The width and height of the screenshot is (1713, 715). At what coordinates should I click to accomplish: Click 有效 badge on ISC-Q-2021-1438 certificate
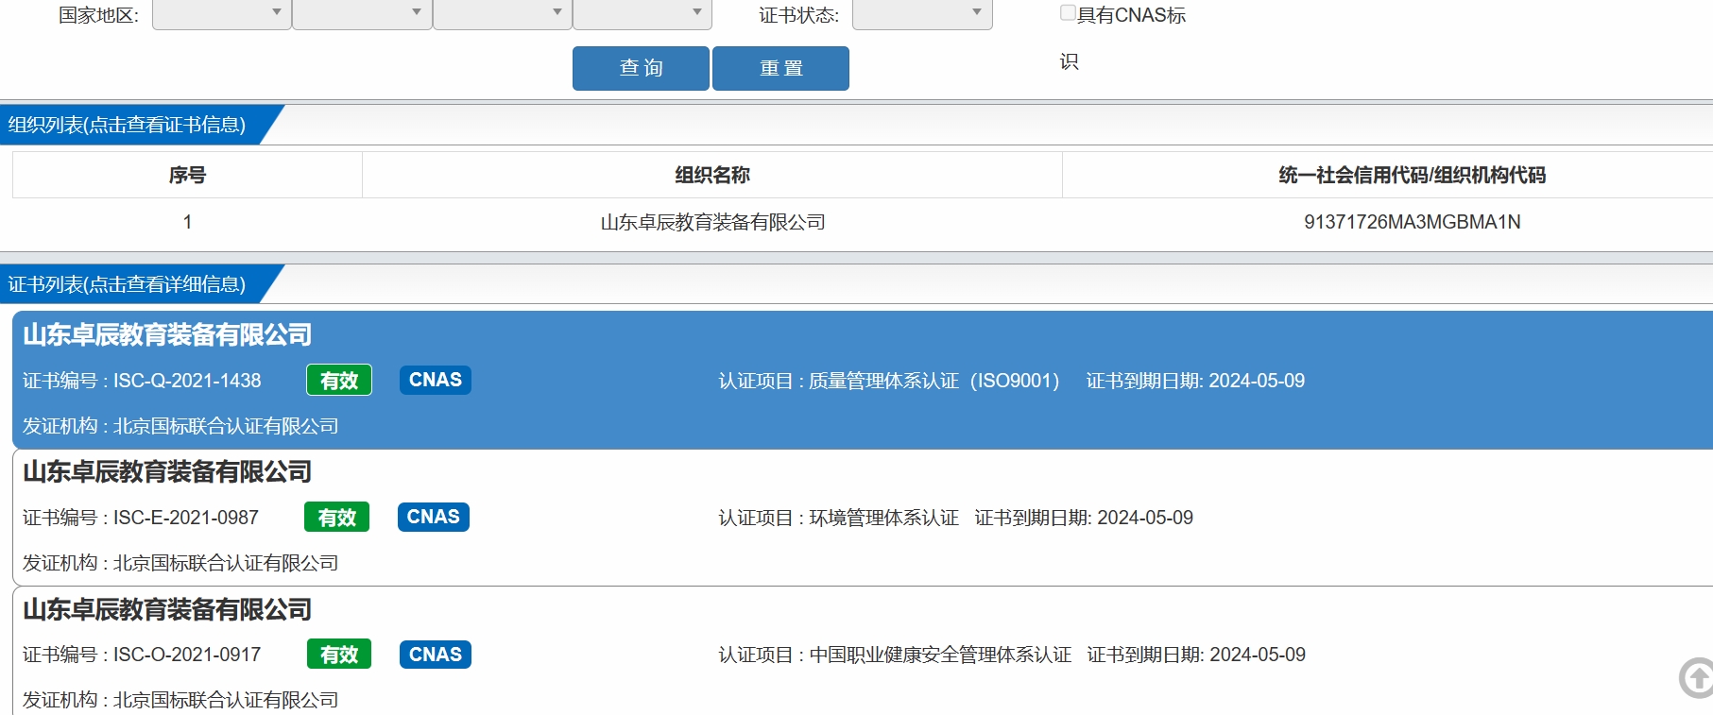[x=339, y=380]
